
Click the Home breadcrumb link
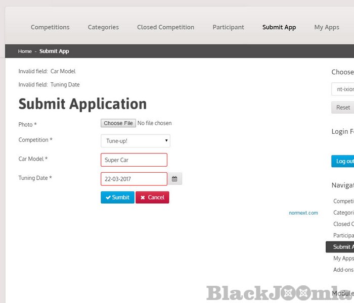coord(25,52)
